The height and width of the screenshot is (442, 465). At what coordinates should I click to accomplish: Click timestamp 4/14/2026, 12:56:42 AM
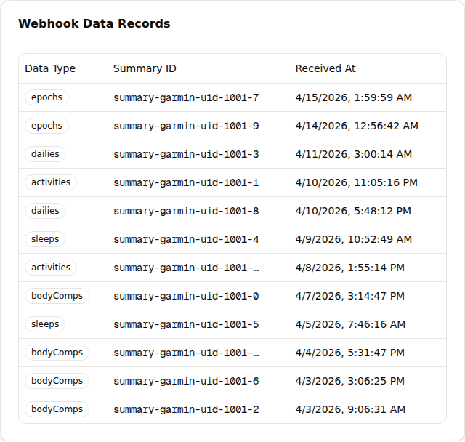click(357, 126)
